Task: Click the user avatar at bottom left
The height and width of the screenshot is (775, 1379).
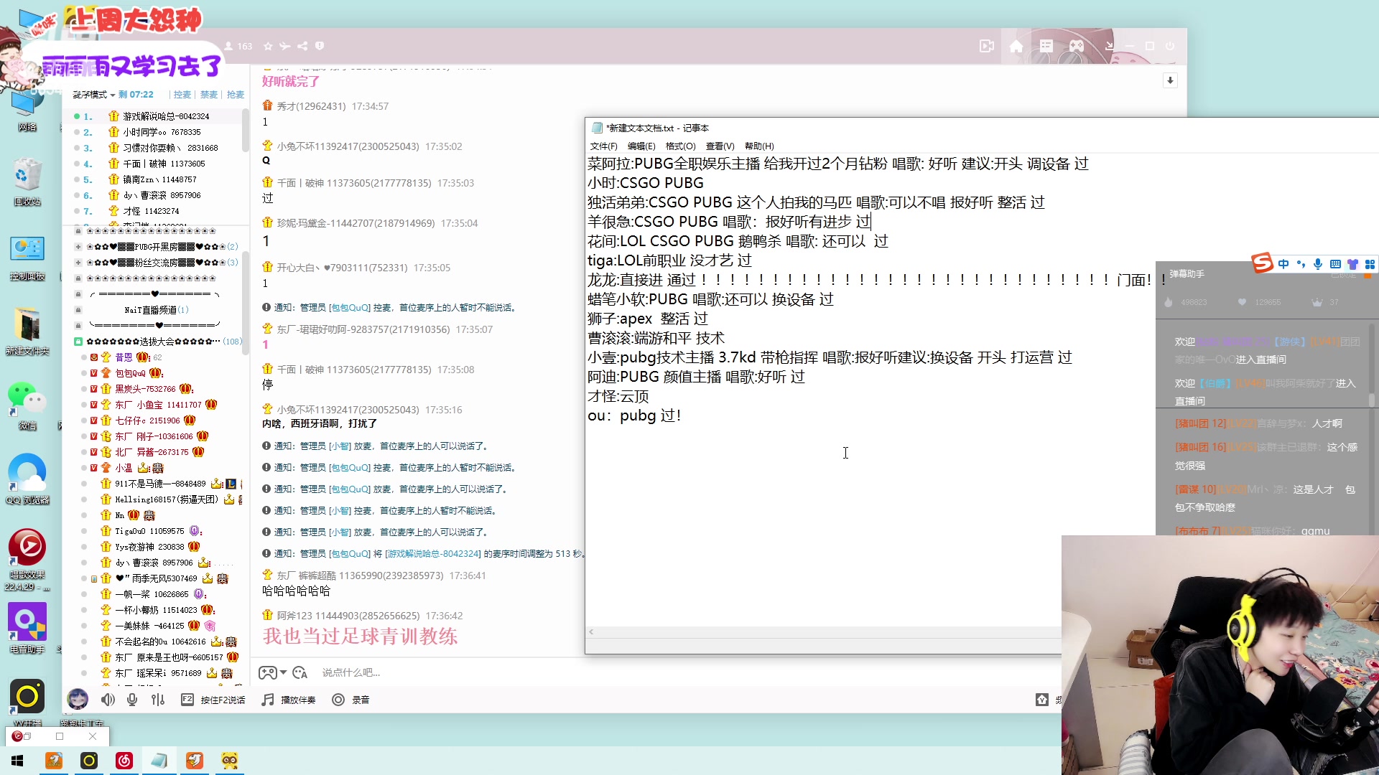Action: (78, 698)
